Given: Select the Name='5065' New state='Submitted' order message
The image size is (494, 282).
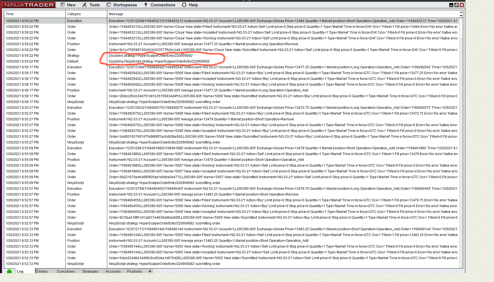Looking at the screenshot, I should [283, 258].
